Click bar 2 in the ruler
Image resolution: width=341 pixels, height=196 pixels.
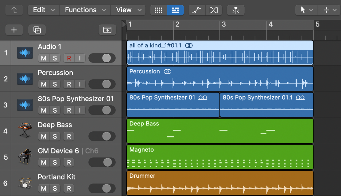click(x=177, y=24)
